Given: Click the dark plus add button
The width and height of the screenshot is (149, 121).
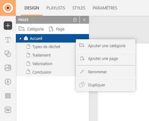Looking at the screenshot, I should (8, 26).
